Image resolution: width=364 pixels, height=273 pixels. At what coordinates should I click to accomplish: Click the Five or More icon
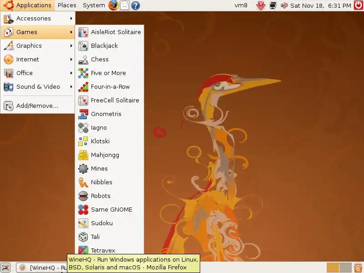pos(83,73)
